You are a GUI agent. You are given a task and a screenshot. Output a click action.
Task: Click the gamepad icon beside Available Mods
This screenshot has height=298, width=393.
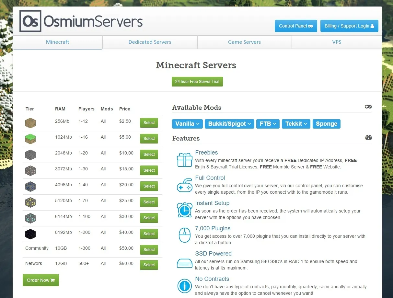coord(368,107)
